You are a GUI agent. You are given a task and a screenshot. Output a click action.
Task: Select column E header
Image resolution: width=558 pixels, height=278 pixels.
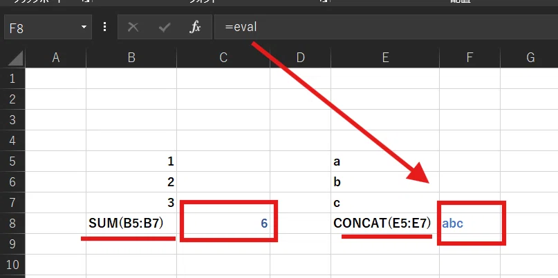385,57
